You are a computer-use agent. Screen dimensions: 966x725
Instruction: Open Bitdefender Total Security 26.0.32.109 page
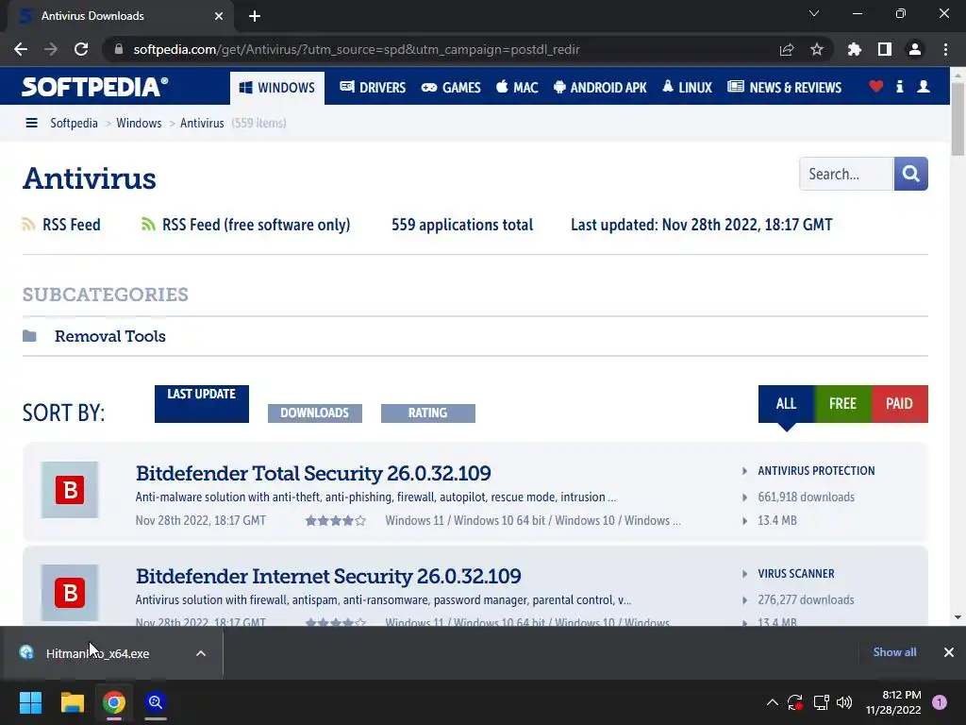313,474
